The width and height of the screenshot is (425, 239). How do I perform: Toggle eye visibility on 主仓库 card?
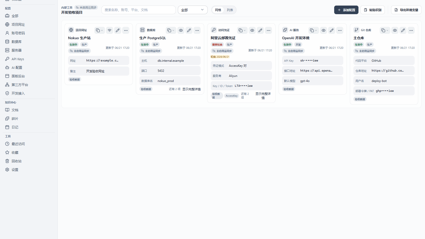(395, 30)
